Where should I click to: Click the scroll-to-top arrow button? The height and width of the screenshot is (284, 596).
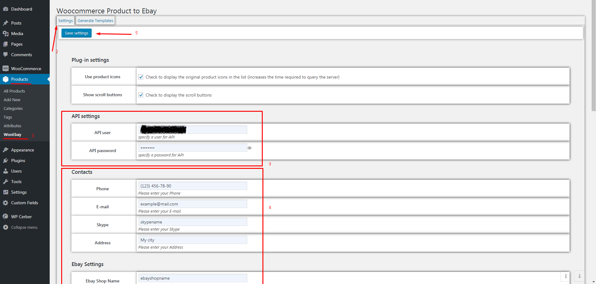click(566, 276)
